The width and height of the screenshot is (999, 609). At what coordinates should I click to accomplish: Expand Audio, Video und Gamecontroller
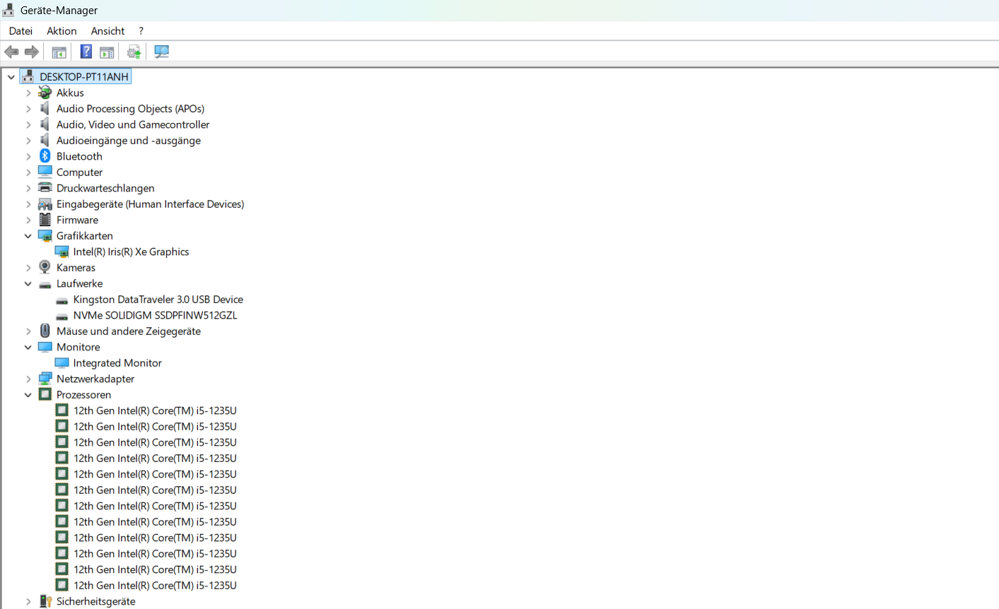[x=28, y=124]
